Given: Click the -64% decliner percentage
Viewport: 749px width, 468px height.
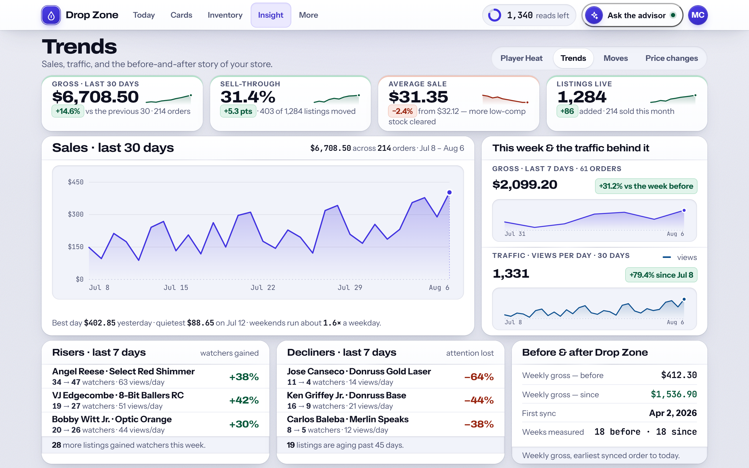Looking at the screenshot, I should coord(479,377).
